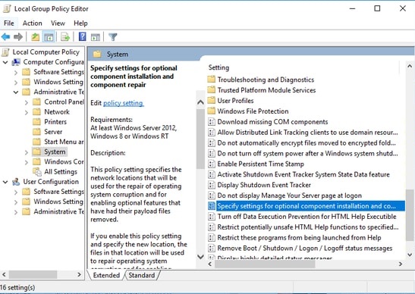This screenshot has height=294, width=415.
Task: Select Display Shutdown Event Tracker setting
Action: click(264, 185)
